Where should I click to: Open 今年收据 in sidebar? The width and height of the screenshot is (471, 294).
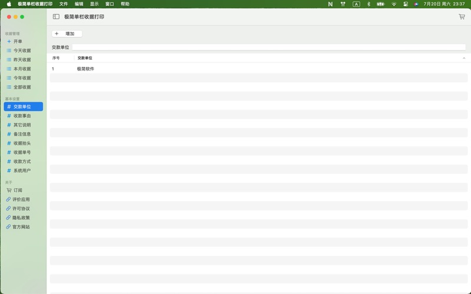point(24,78)
